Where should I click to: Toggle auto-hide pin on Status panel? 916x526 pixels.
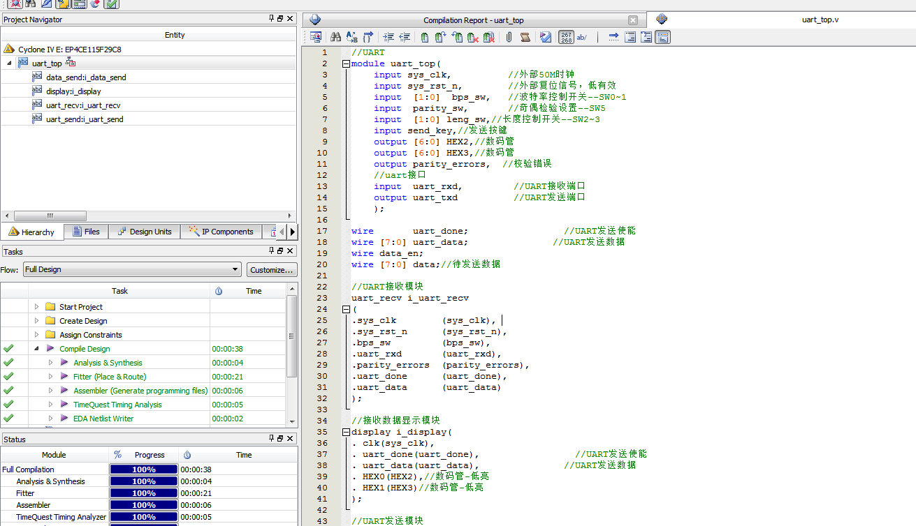(270, 439)
